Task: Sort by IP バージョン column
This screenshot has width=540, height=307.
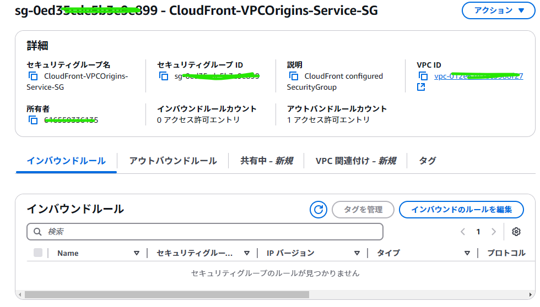Action: [x=357, y=253]
